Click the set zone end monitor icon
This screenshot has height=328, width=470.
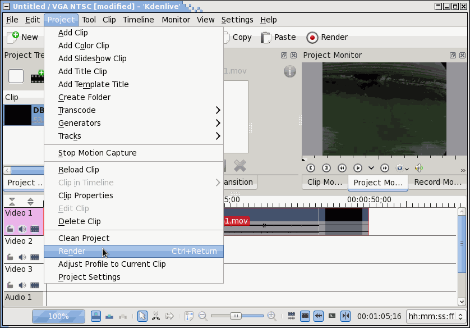coord(326,168)
